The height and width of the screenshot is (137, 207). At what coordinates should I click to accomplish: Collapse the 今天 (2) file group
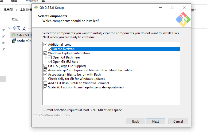10,28
